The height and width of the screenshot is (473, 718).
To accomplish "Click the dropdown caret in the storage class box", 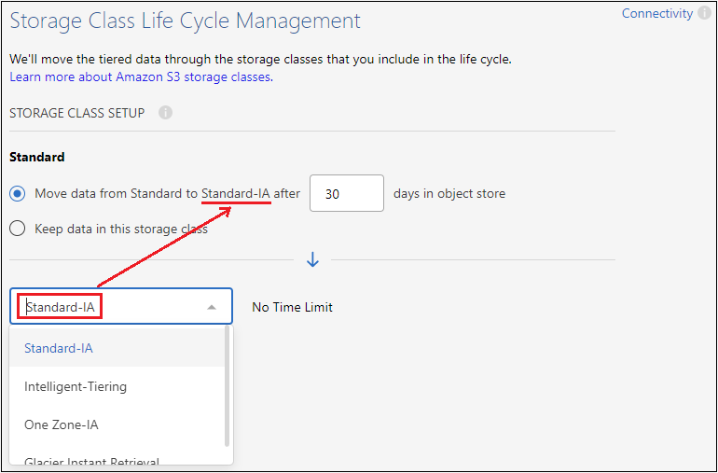I will coord(212,307).
